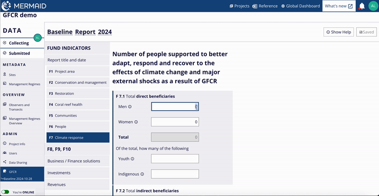Click the Men input field

point(175,107)
